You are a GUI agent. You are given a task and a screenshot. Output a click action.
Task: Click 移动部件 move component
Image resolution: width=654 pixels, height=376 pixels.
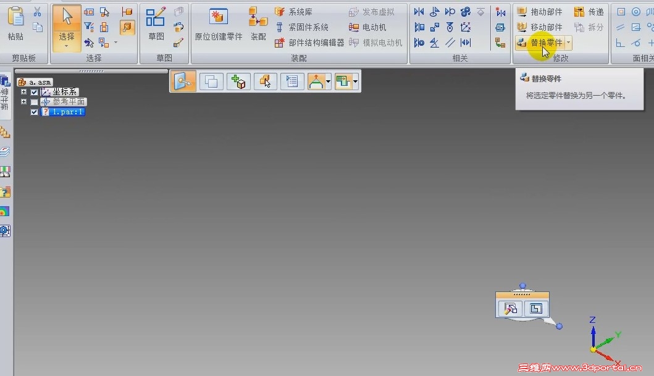coord(539,28)
